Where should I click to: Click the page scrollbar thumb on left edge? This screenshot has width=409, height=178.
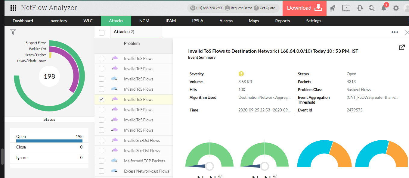coord(3,156)
